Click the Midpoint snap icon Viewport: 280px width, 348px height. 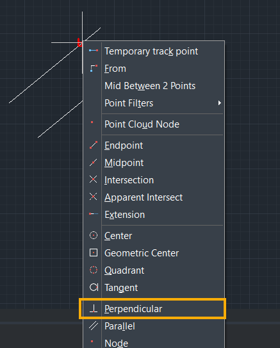coord(94,162)
